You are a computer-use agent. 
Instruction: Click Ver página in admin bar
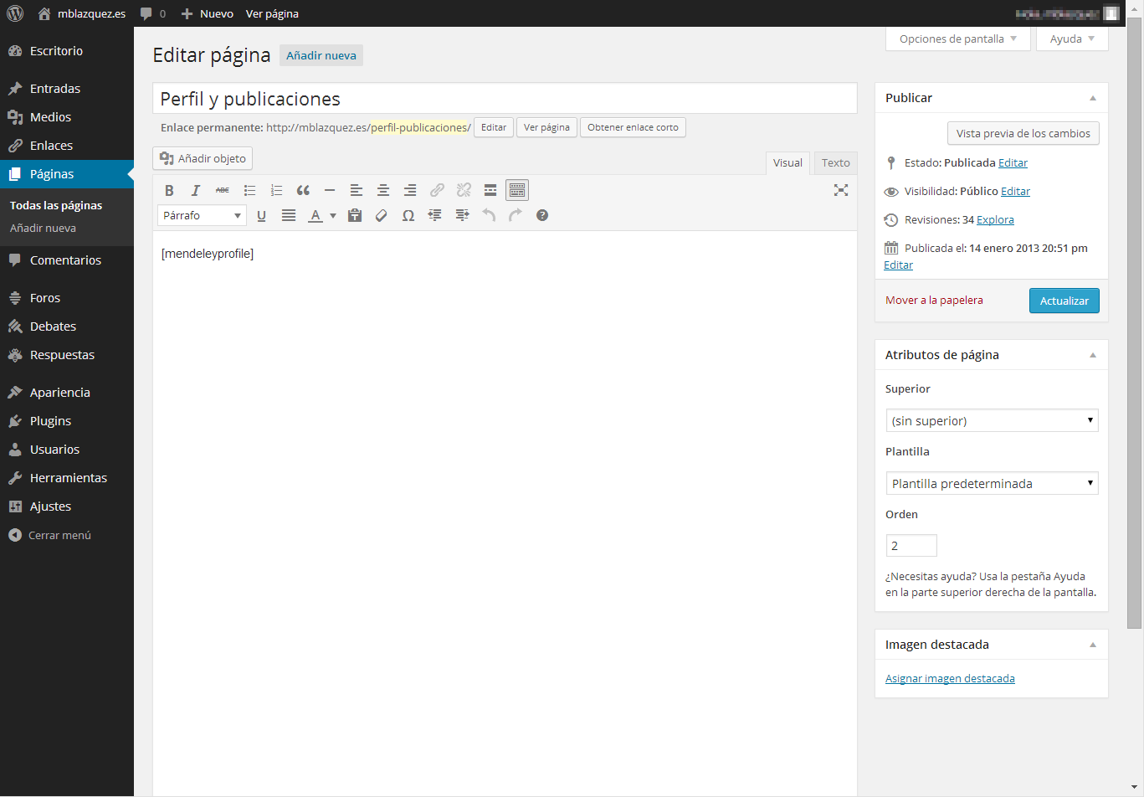[x=272, y=13]
